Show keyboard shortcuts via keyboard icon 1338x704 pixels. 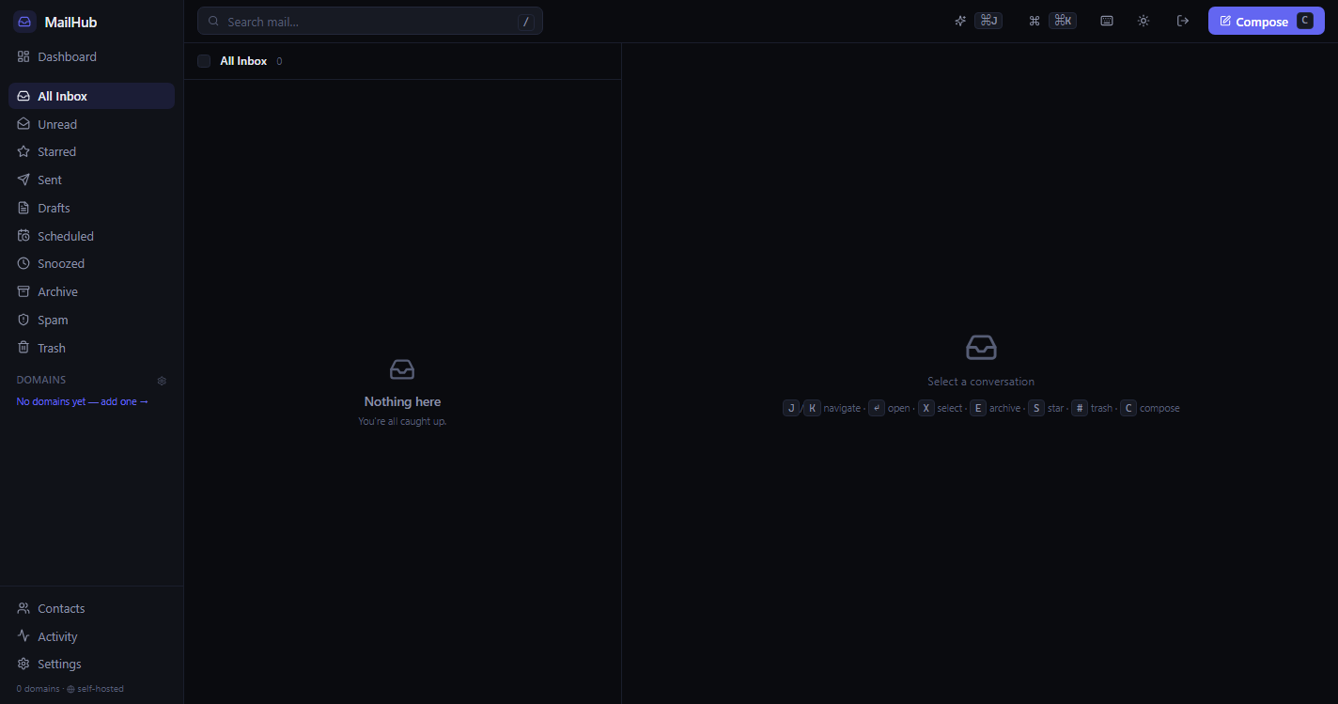(x=1107, y=21)
